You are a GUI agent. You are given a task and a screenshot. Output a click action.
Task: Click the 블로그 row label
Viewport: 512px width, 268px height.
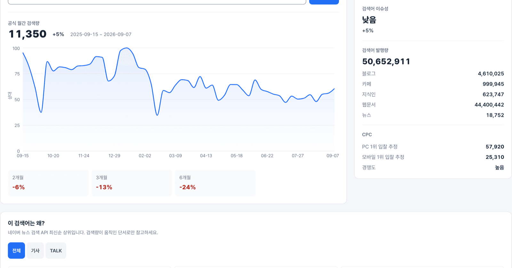369,73
